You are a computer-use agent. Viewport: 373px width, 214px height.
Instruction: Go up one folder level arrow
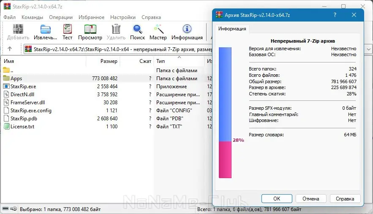[x=10, y=49]
